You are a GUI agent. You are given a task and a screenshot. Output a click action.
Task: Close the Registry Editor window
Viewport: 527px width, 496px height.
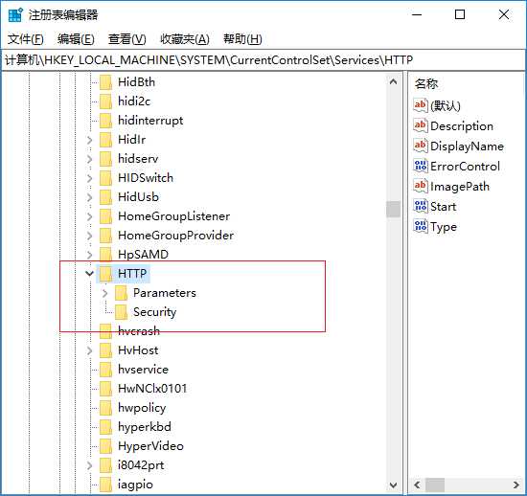[x=503, y=14]
